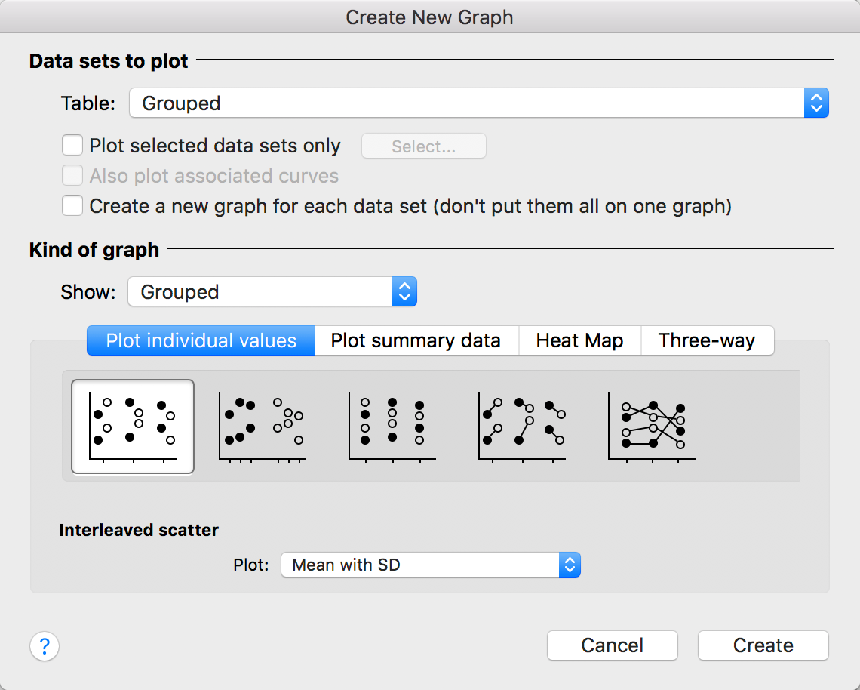This screenshot has height=690, width=860.
Task: Switch to the Plot summary data tab
Action: (416, 340)
